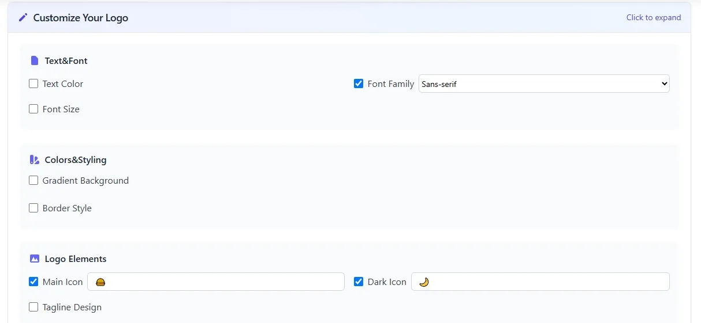This screenshot has height=323, width=701.
Task: Click the Gradient Background label
Action: [85, 180]
